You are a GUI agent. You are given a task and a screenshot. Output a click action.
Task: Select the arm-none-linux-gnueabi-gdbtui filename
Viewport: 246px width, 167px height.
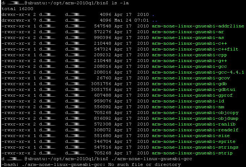click(194, 89)
